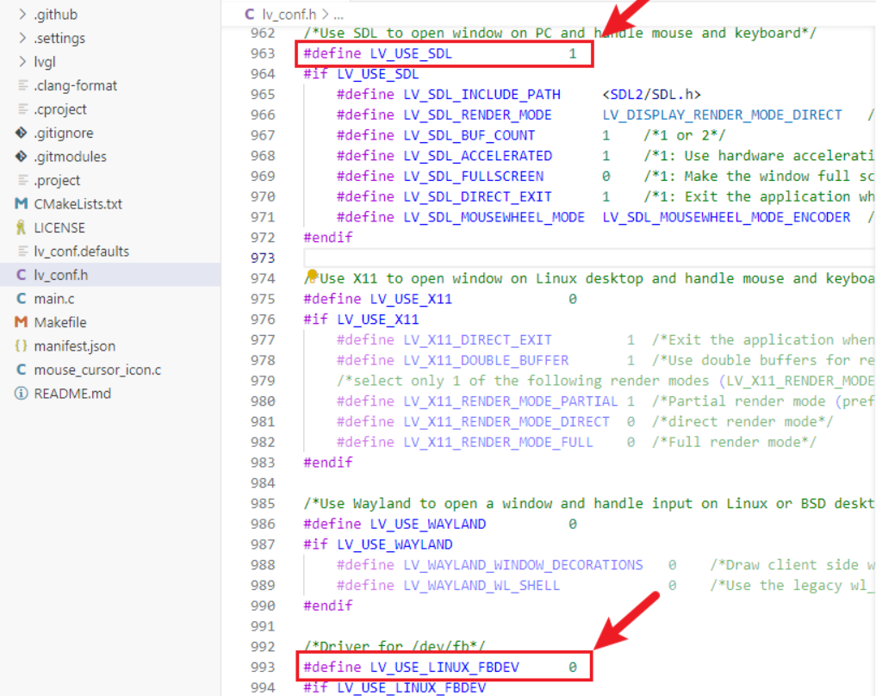Click the breadcrumb ellipsis after lv_conf.h
This screenshot has height=696, width=876.
[x=339, y=16]
